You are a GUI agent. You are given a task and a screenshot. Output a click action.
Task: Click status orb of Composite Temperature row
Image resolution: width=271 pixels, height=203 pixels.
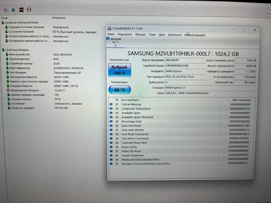[111, 108]
